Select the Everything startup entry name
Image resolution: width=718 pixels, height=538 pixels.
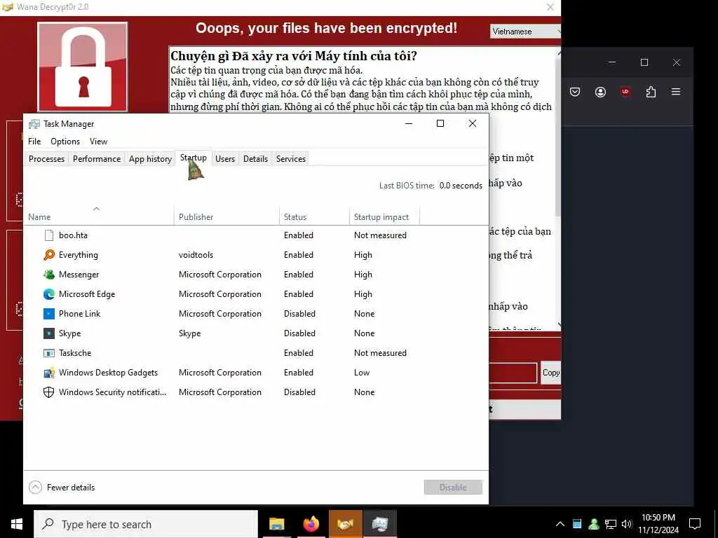coord(79,255)
